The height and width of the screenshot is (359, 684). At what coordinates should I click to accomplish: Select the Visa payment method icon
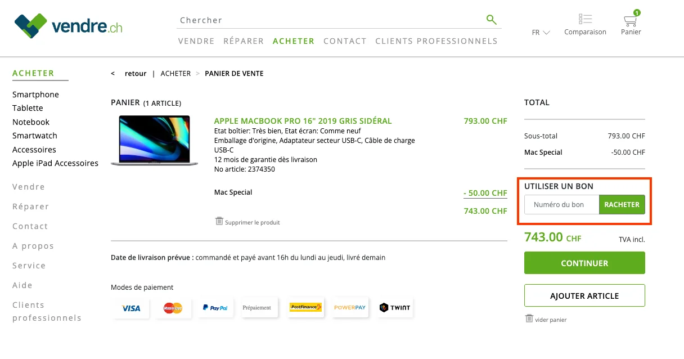tap(130, 307)
